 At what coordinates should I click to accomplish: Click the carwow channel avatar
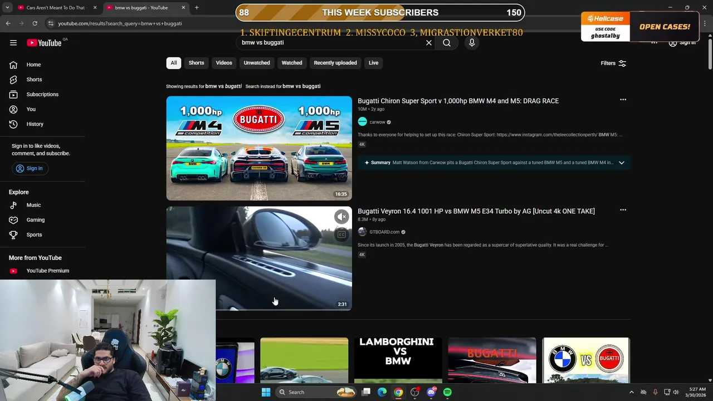[x=362, y=122]
